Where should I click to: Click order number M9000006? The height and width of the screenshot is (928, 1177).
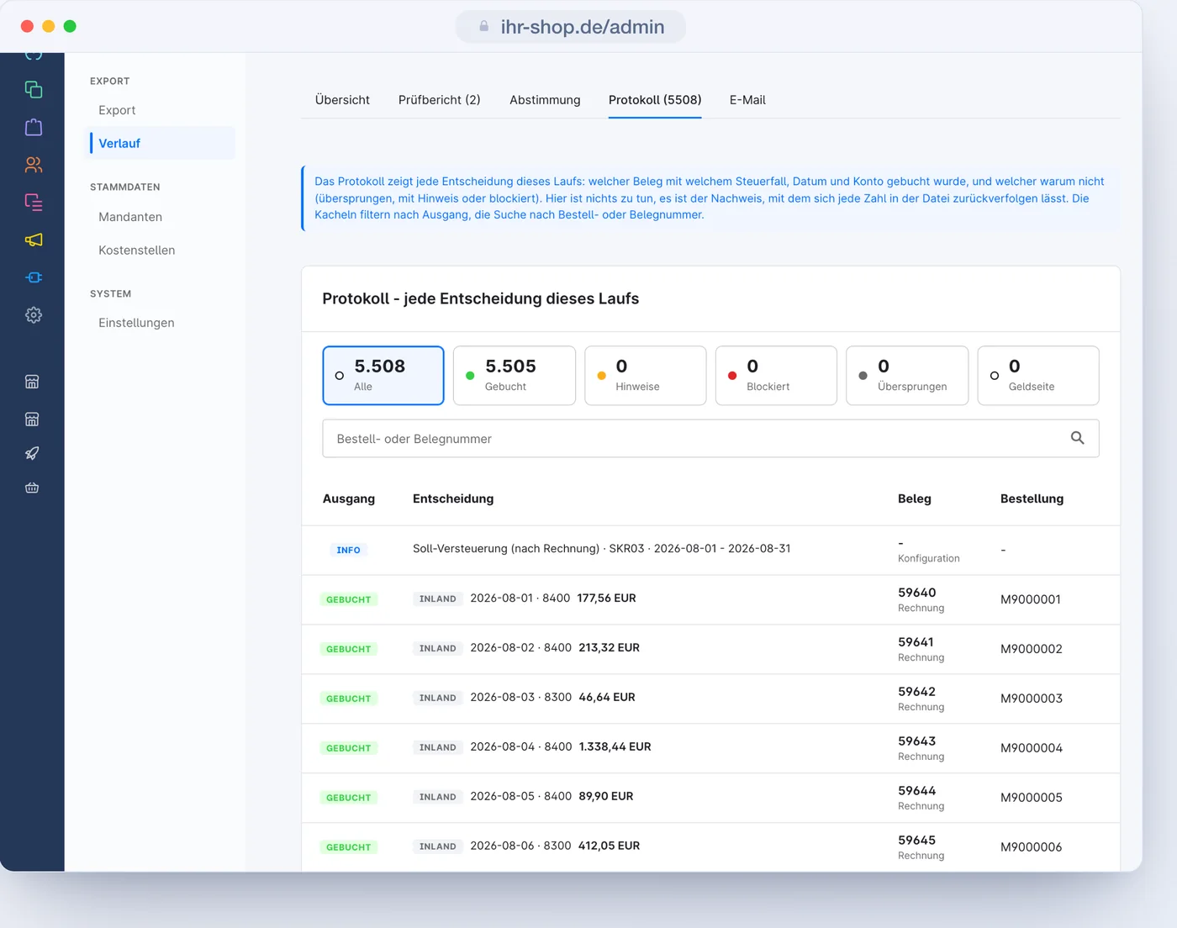pos(1032,847)
